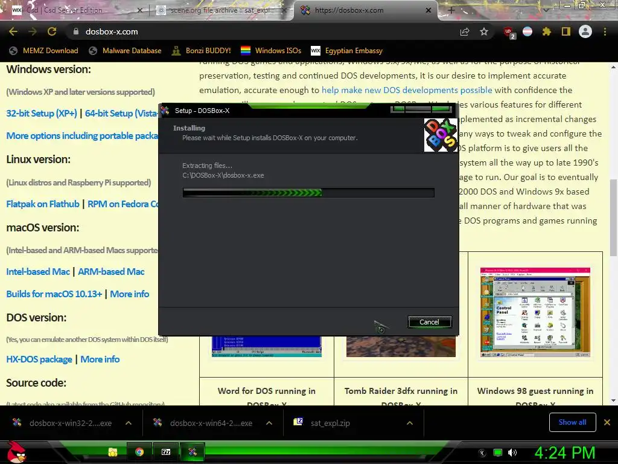The height and width of the screenshot is (464, 618).
Task: Open the volume speaker tray icon
Action: point(512,453)
